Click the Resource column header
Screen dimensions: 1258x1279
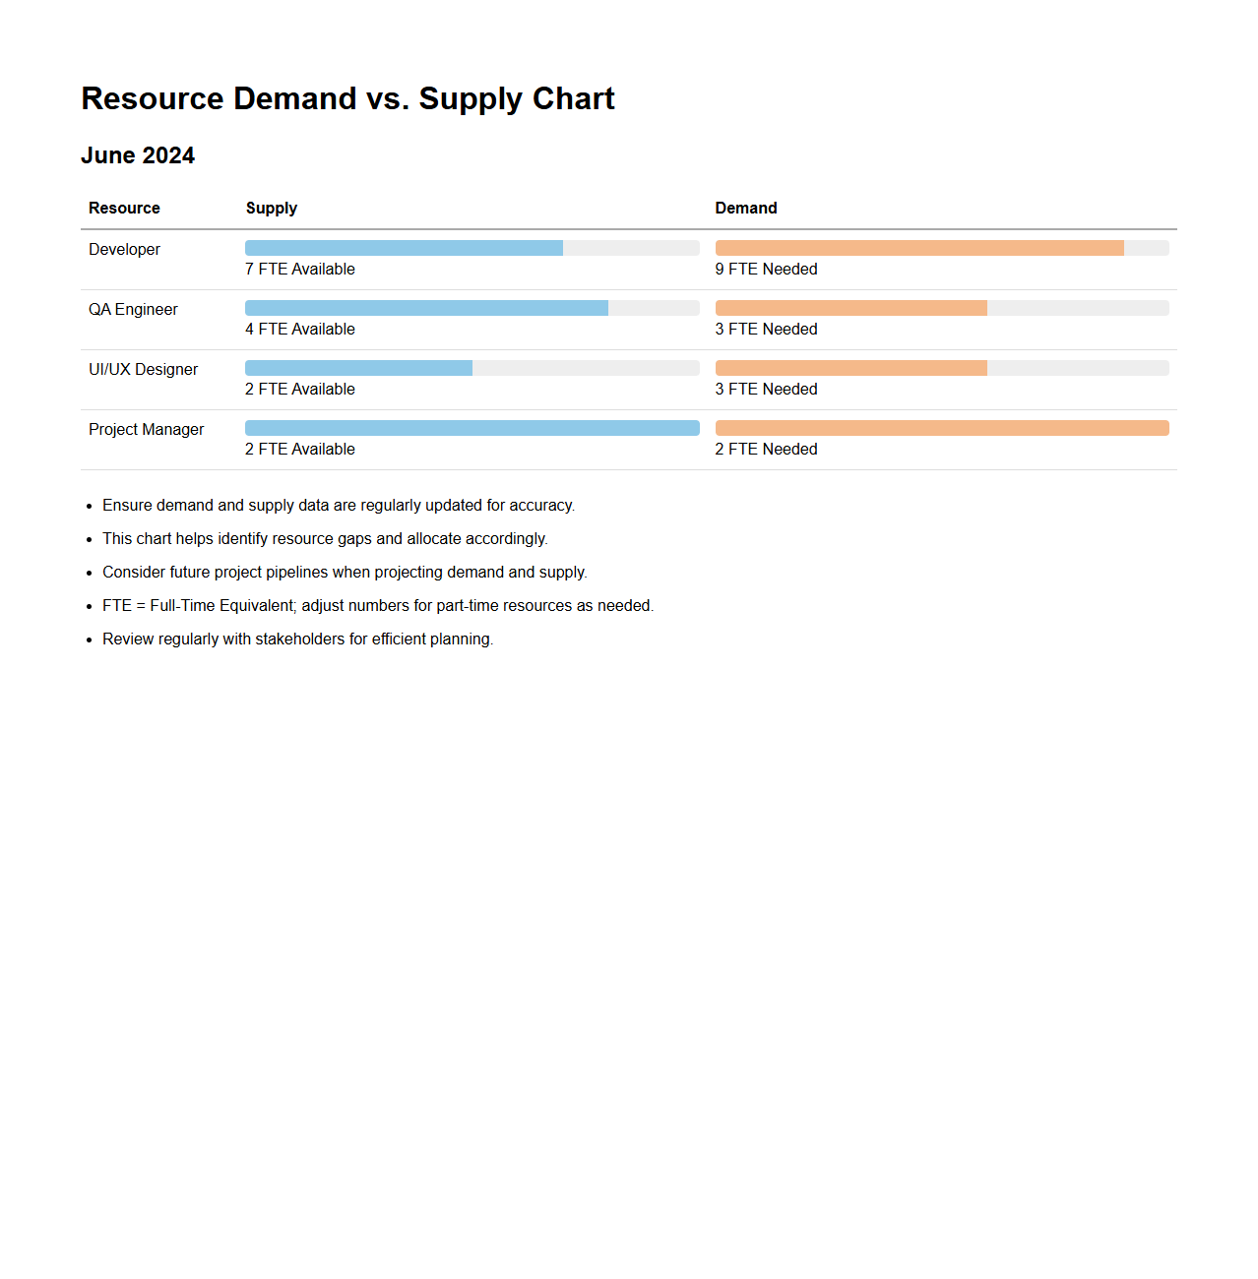124,209
